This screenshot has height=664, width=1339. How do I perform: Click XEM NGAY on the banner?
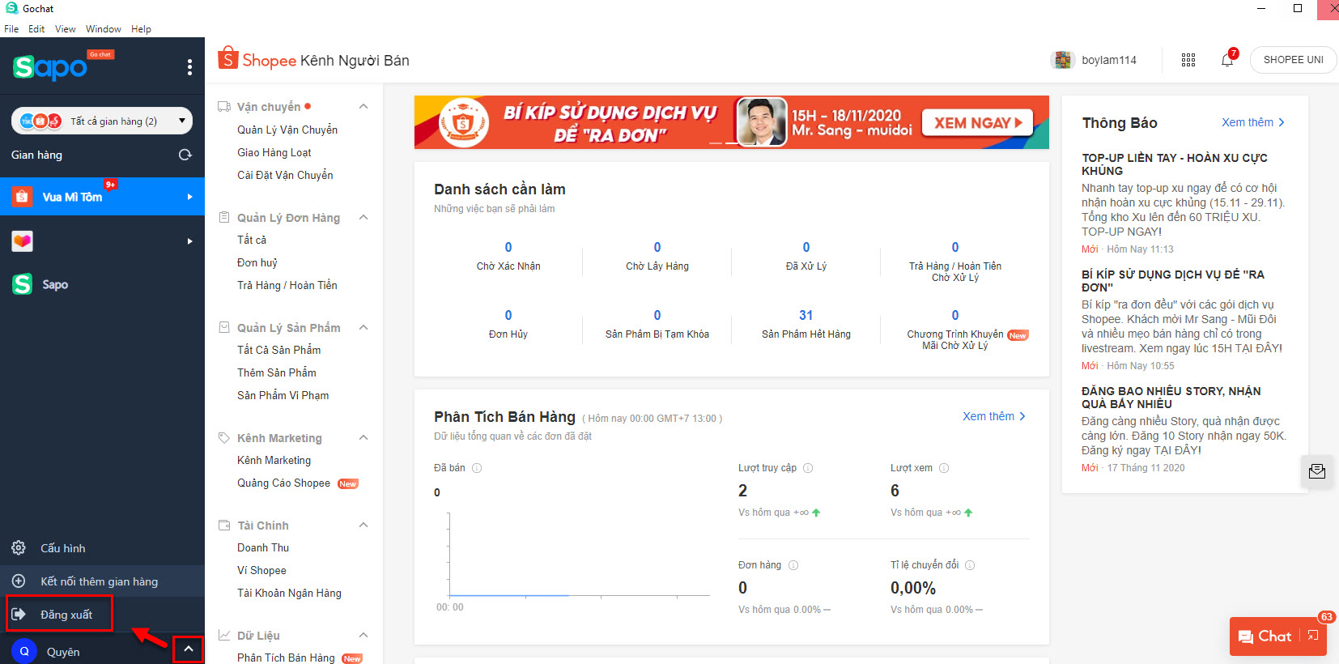978,123
